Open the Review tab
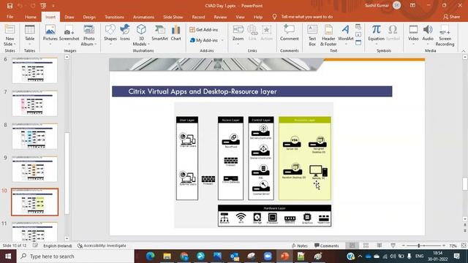This screenshot has width=468, height=263. click(220, 17)
